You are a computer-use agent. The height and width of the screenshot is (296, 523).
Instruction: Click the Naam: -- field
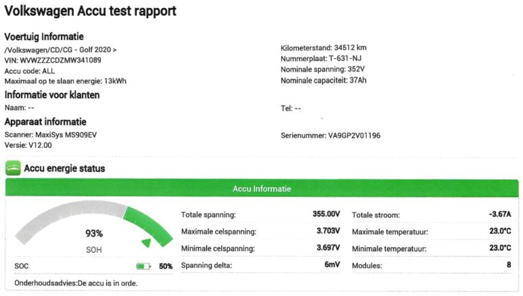coord(19,108)
